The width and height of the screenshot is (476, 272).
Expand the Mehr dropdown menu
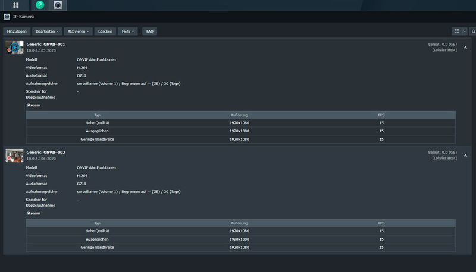pos(127,31)
